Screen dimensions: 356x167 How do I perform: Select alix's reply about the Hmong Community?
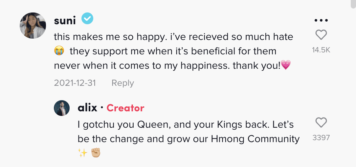click(x=188, y=132)
